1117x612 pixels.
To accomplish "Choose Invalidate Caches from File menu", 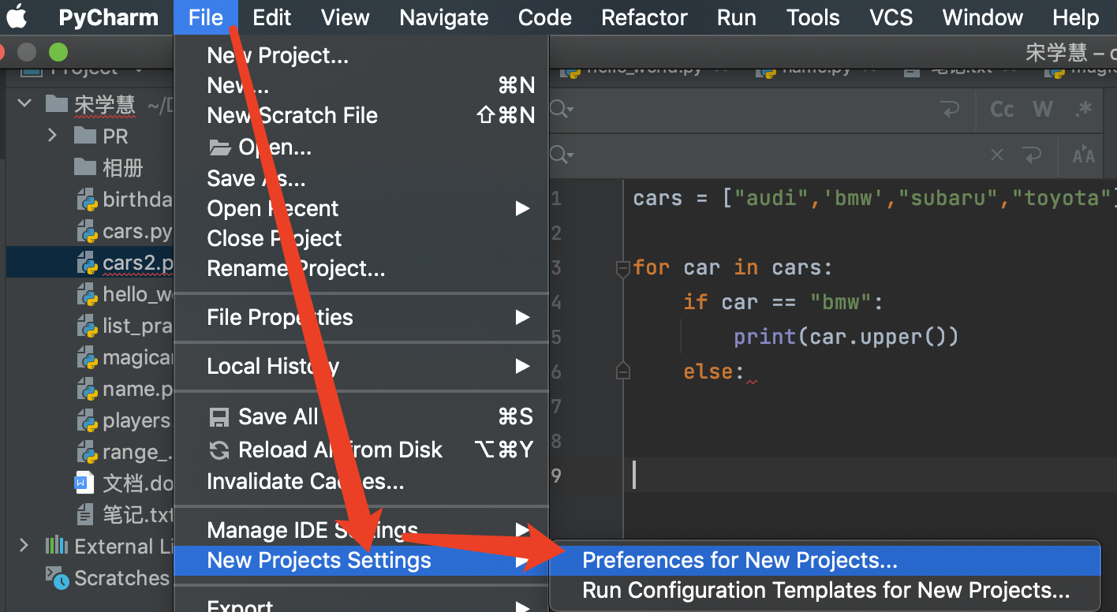I will [x=304, y=481].
